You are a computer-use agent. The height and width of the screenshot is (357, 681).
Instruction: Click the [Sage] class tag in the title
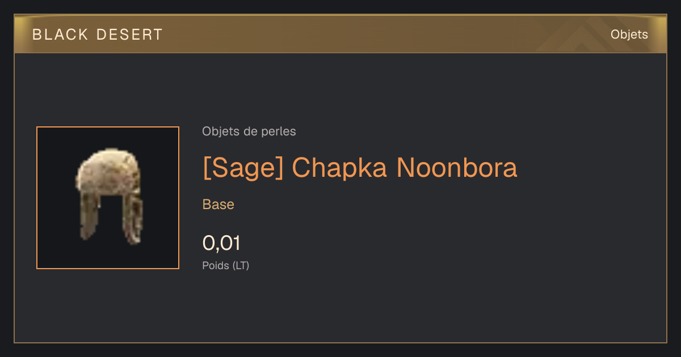tap(243, 168)
